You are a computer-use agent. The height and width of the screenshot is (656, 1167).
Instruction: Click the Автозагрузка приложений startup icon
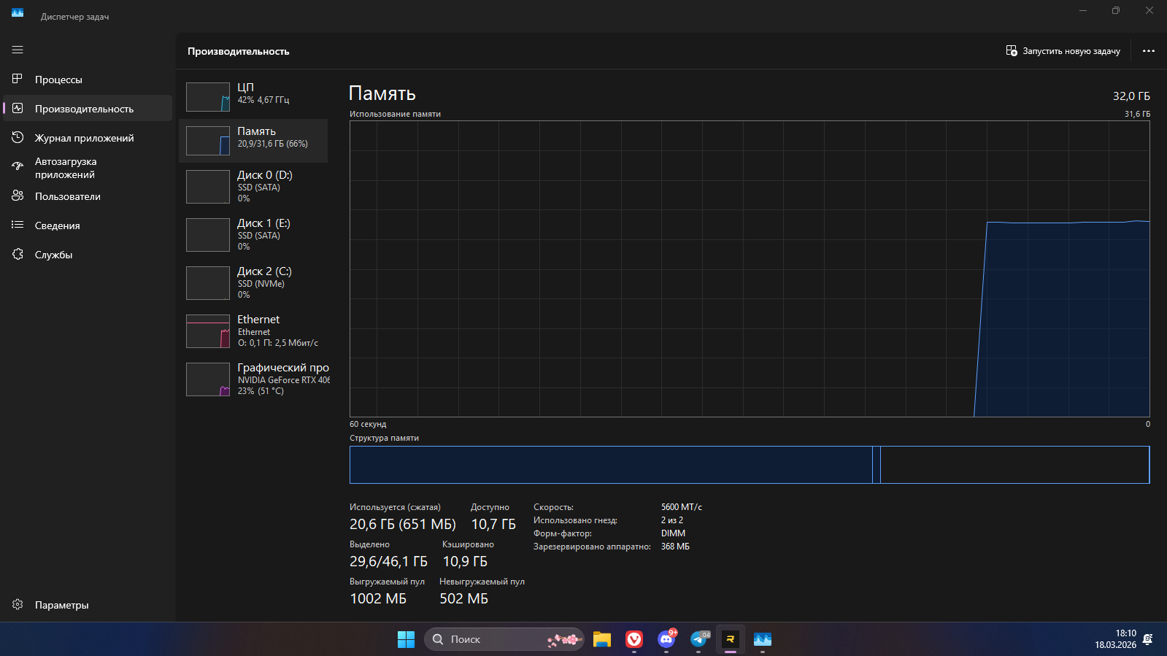[18, 166]
